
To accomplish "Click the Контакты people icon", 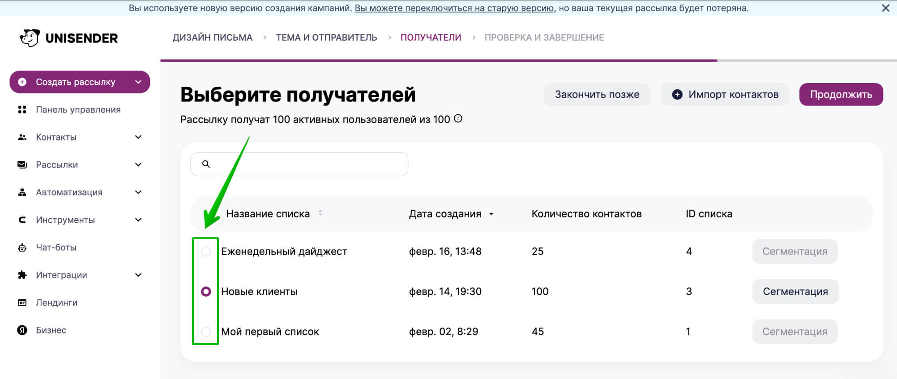I will [x=22, y=137].
